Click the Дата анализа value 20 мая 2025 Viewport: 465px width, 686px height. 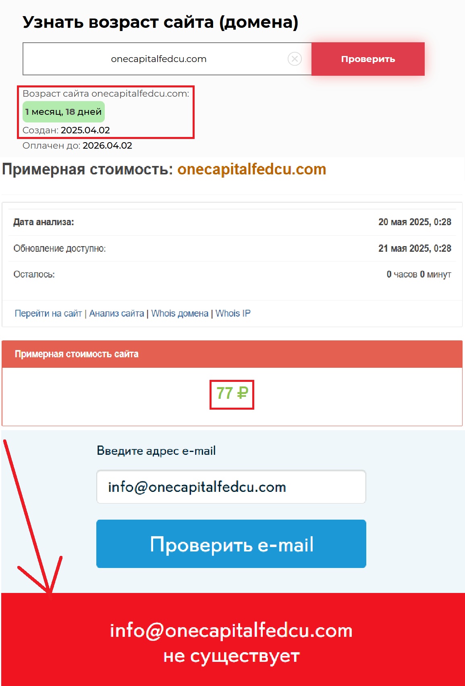415,222
